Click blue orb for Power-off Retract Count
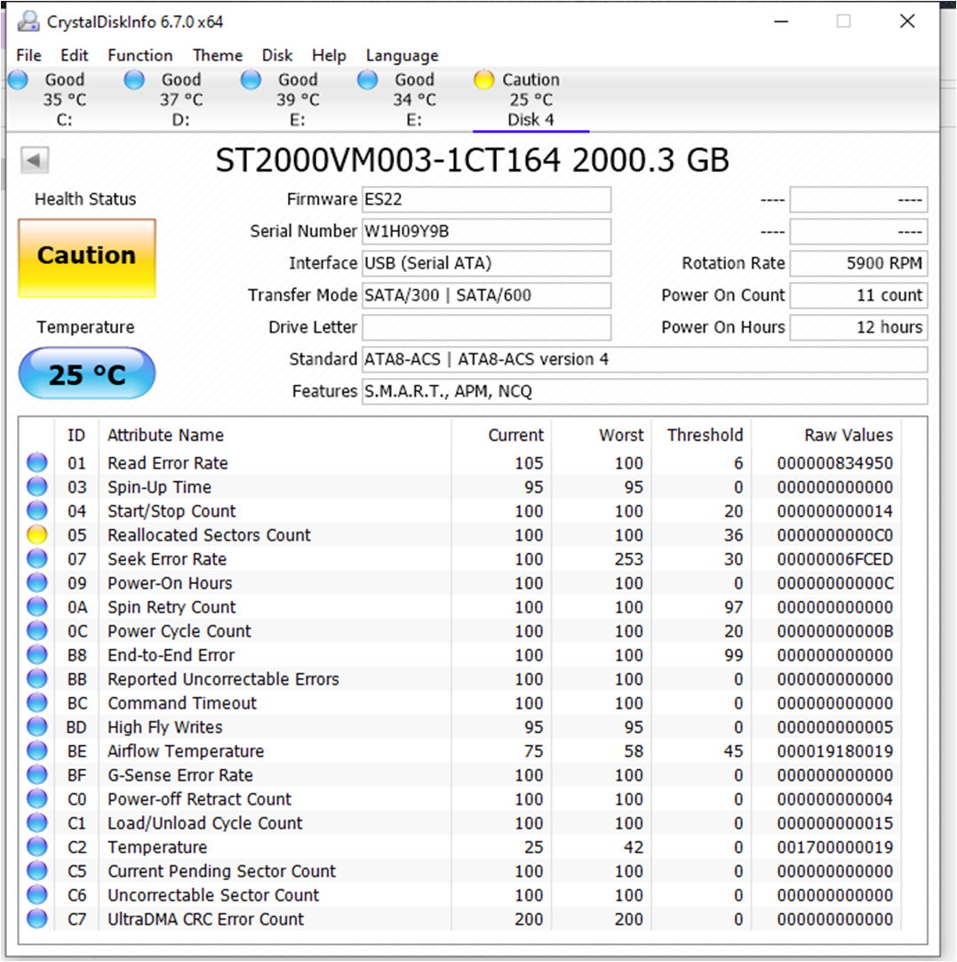 [37, 798]
